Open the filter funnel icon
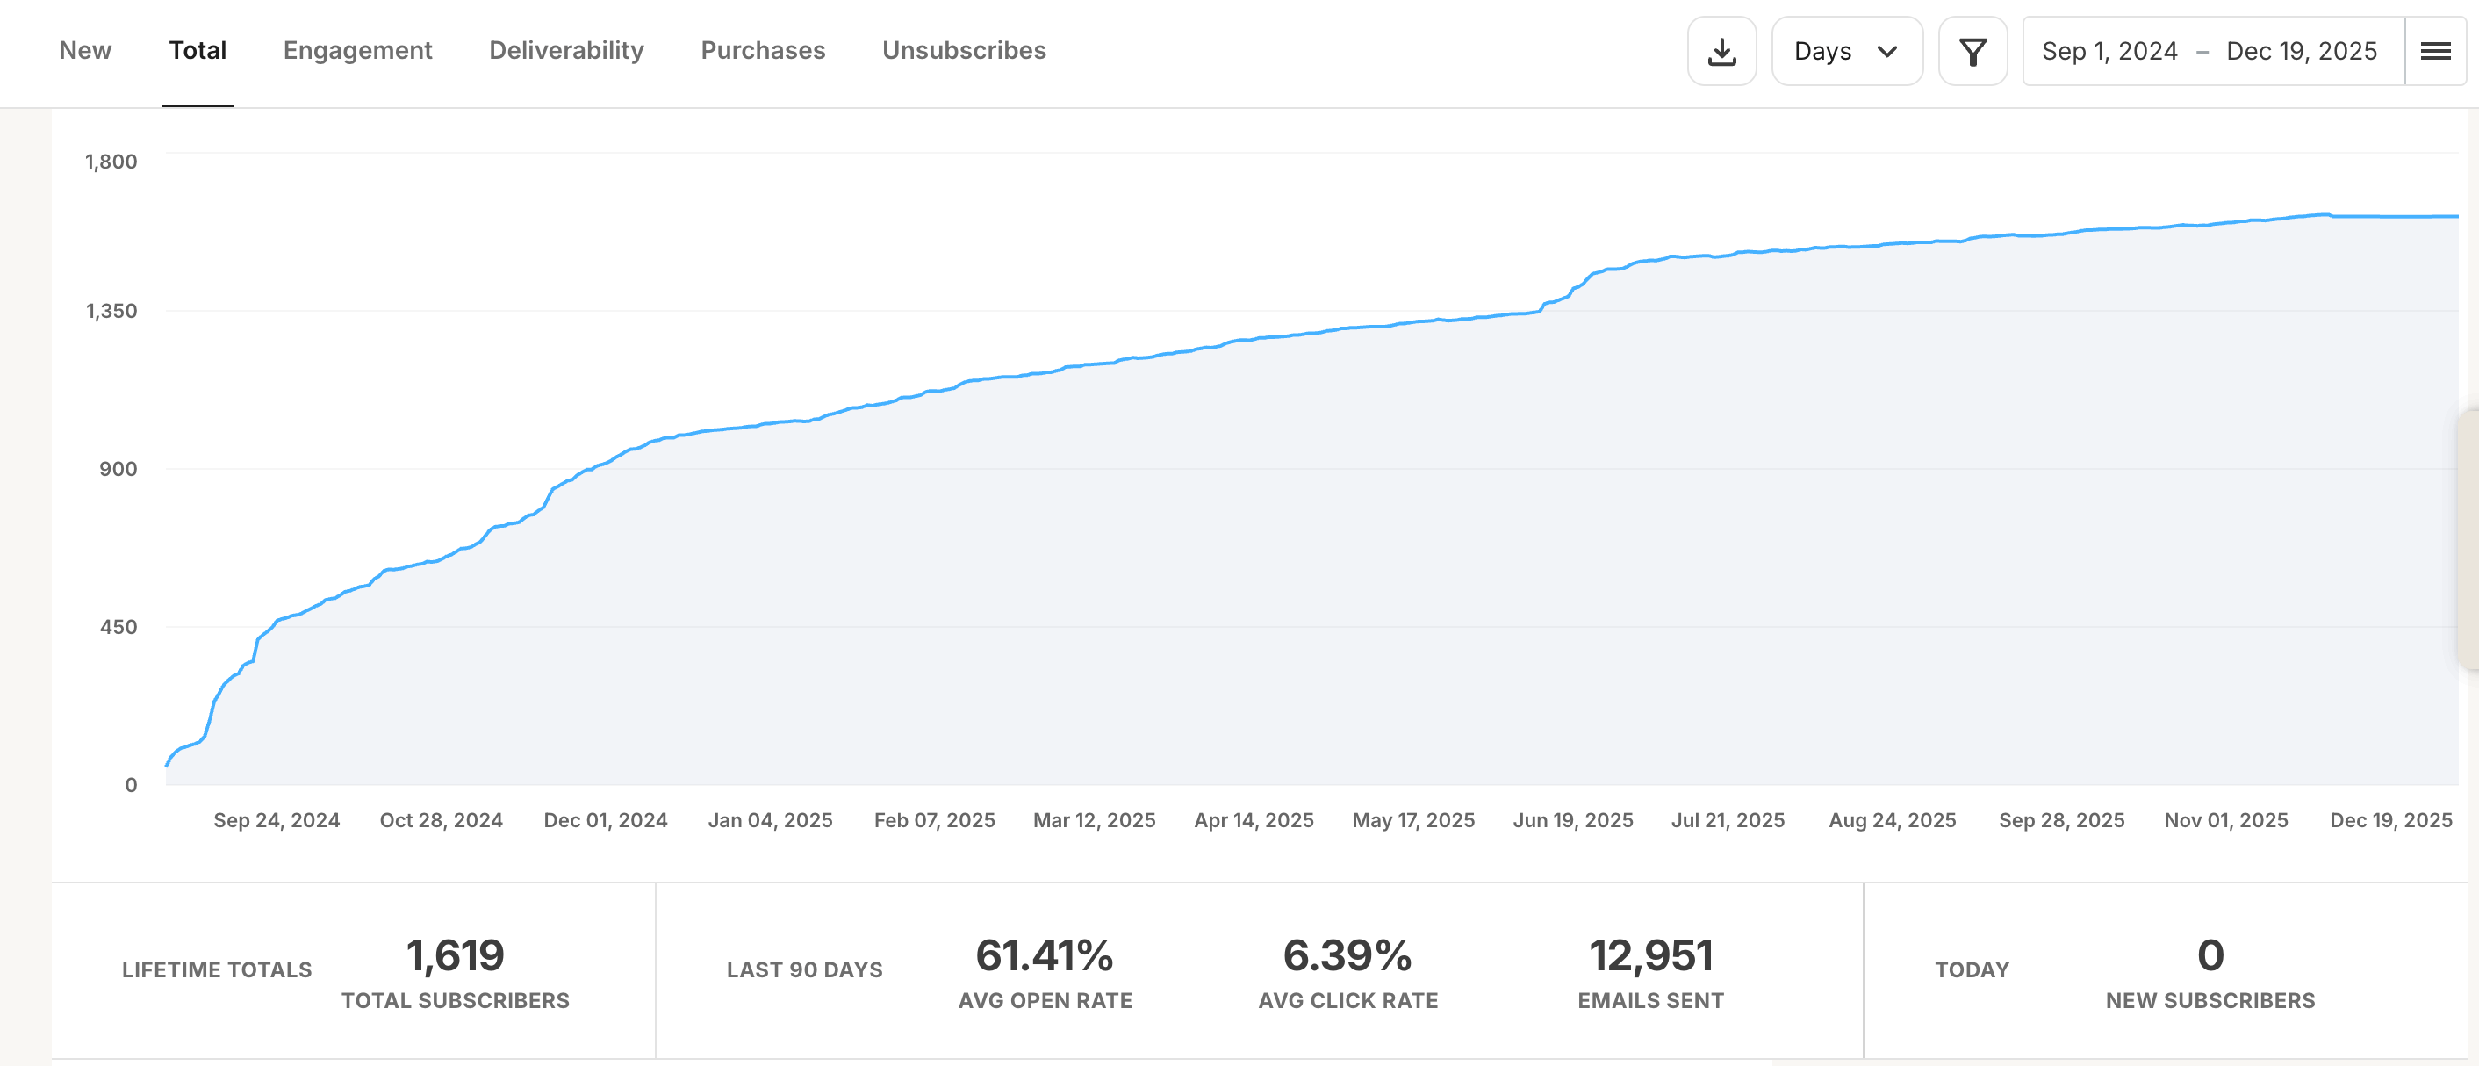This screenshot has width=2479, height=1066. (1972, 51)
